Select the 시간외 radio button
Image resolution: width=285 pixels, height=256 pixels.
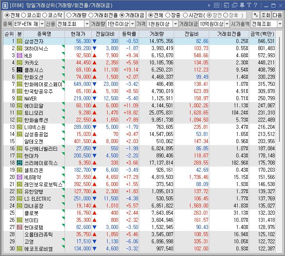(185, 15)
